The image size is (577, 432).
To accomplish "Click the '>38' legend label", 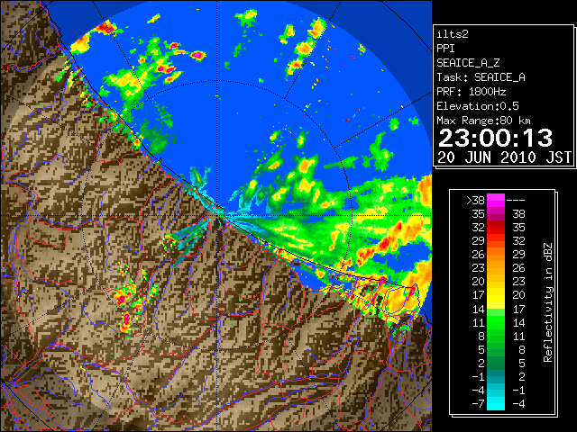I will (x=475, y=200).
